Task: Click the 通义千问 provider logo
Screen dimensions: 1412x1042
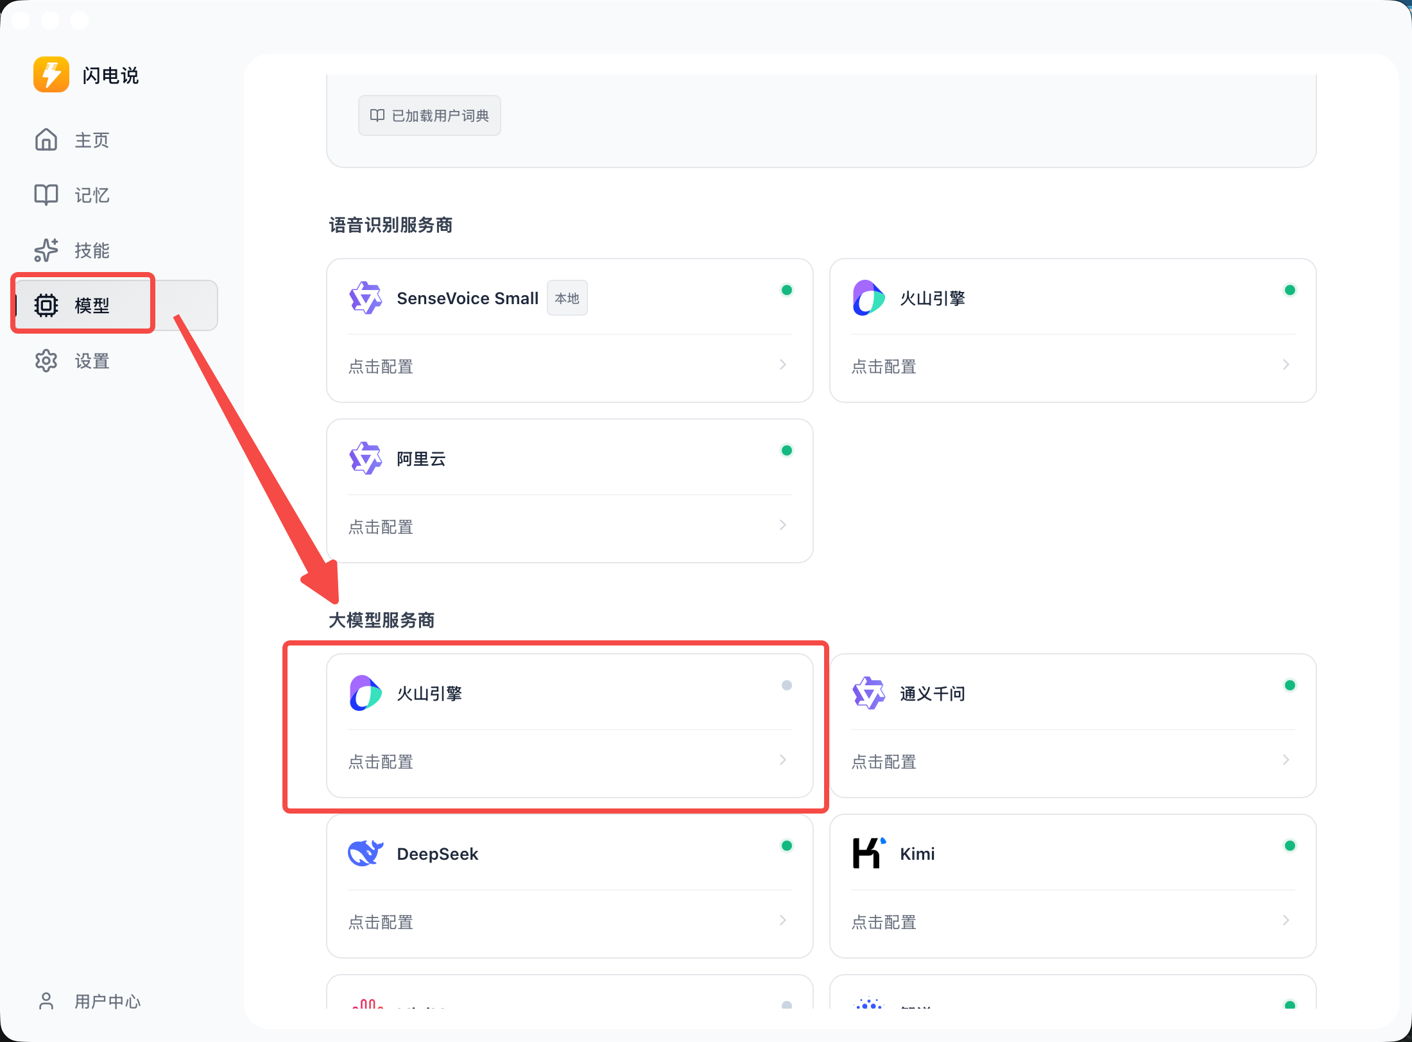Action: (x=869, y=693)
